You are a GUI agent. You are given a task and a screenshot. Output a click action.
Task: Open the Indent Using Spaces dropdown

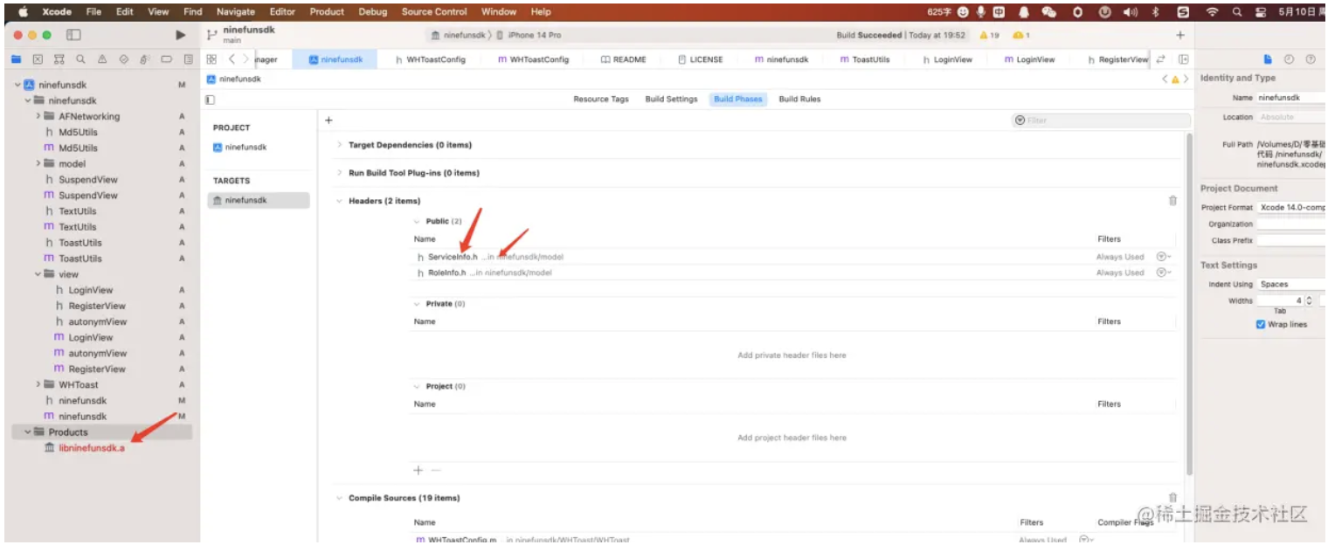(x=1291, y=284)
